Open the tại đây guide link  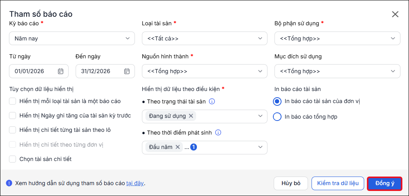point(135,183)
